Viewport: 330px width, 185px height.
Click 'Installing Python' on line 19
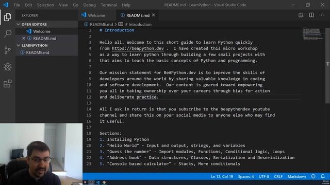click(x=128, y=139)
